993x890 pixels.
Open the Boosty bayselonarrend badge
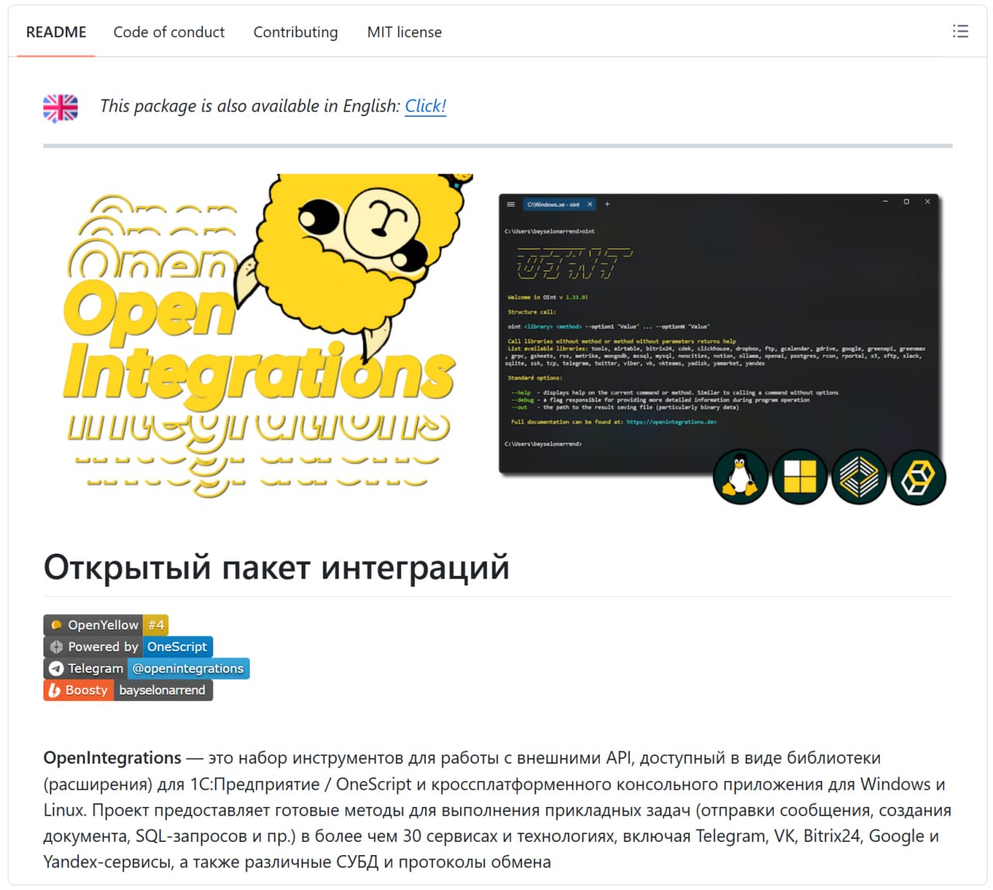tap(128, 690)
